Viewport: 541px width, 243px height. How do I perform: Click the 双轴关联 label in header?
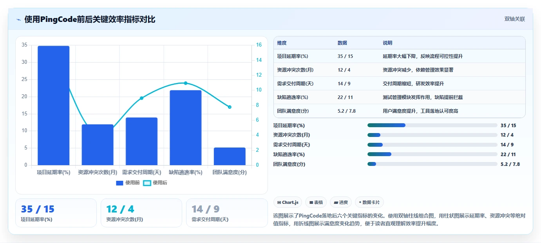(x=514, y=19)
